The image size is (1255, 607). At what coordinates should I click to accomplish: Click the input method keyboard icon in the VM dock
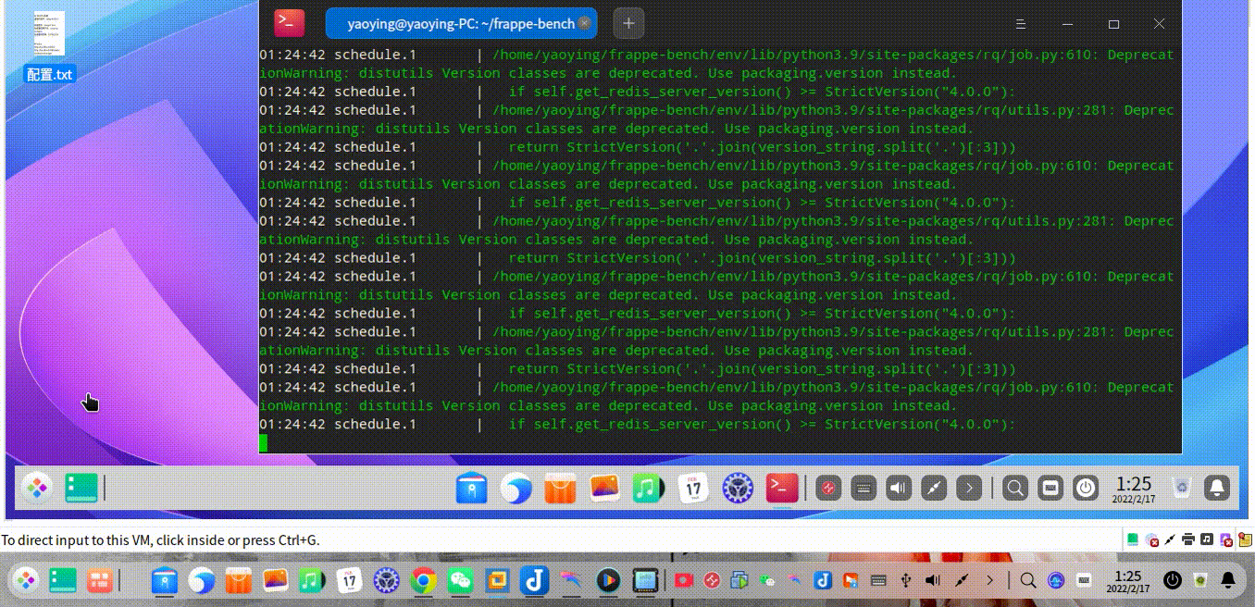(1050, 488)
